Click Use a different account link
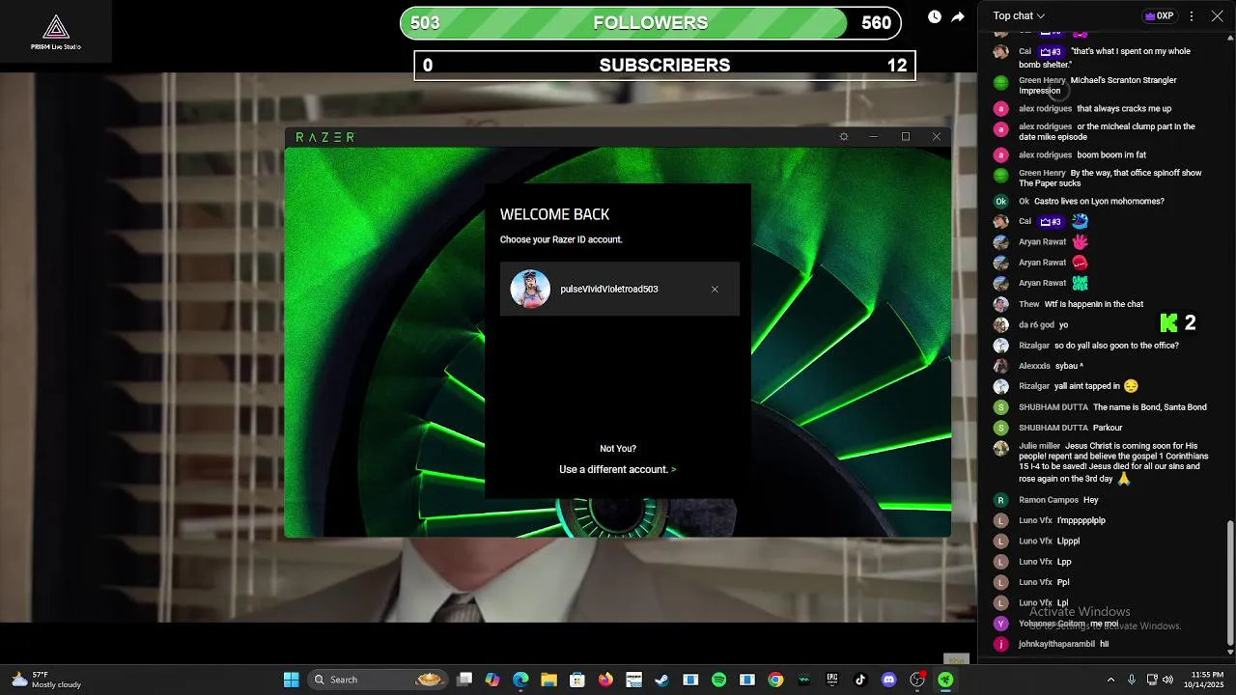1236x695 pixels. [x=618, y=470]
